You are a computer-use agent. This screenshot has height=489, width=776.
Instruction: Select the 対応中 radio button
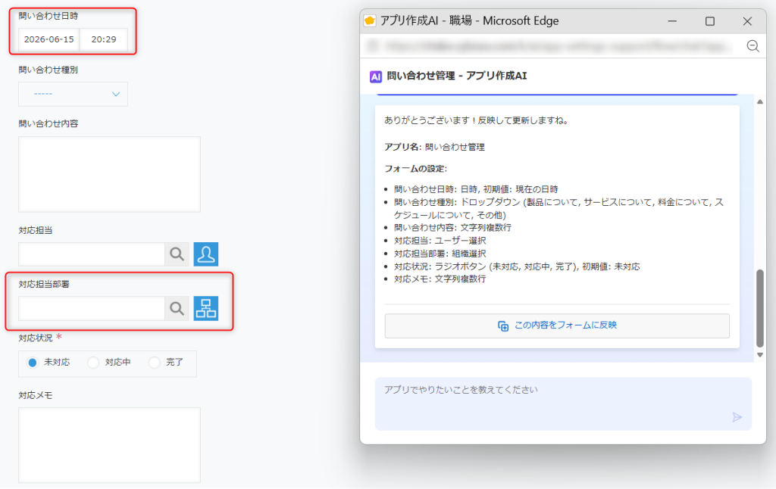click(92, 363)
